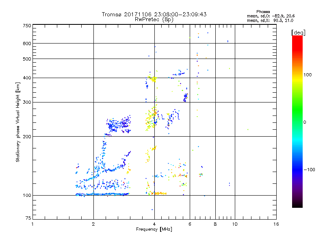Click the dense blue echo cluster near 230 km
The image size is (325, 244).
(119, 124)
